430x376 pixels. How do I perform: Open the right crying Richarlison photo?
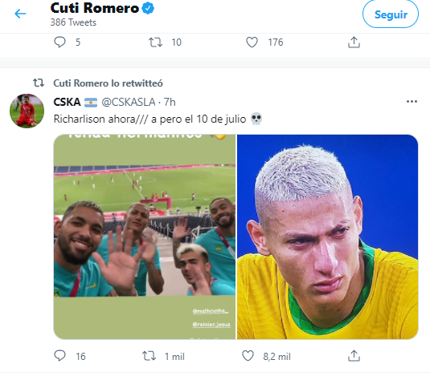[327, 237]
